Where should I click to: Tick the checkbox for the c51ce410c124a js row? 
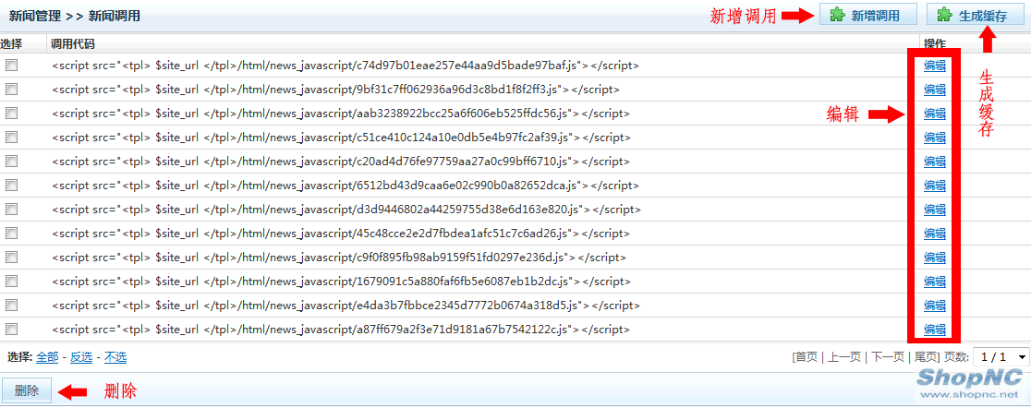point(12,138)
